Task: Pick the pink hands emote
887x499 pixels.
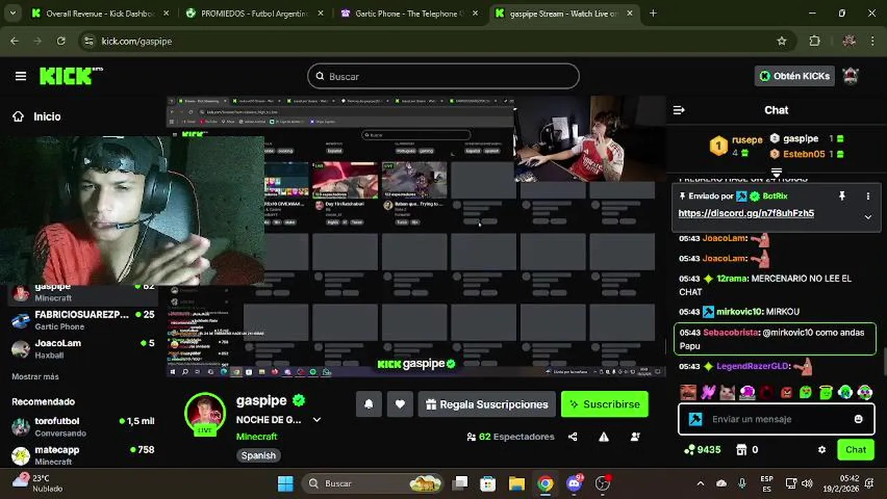Action: pos(707,392)
